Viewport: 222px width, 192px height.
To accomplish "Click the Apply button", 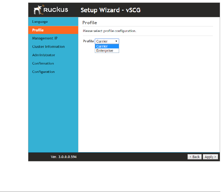I will (x=210, y=157).
